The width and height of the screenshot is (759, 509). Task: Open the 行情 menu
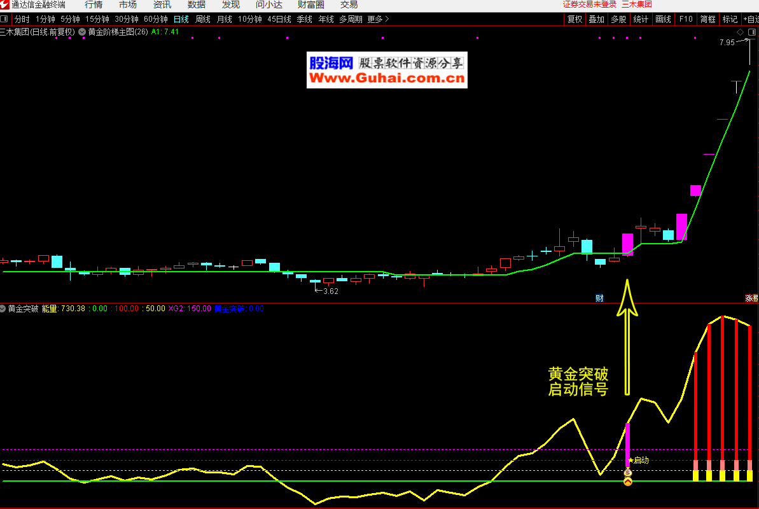[94, 4]
